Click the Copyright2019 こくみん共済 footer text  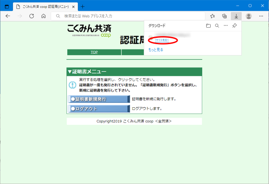click(134, 121)
